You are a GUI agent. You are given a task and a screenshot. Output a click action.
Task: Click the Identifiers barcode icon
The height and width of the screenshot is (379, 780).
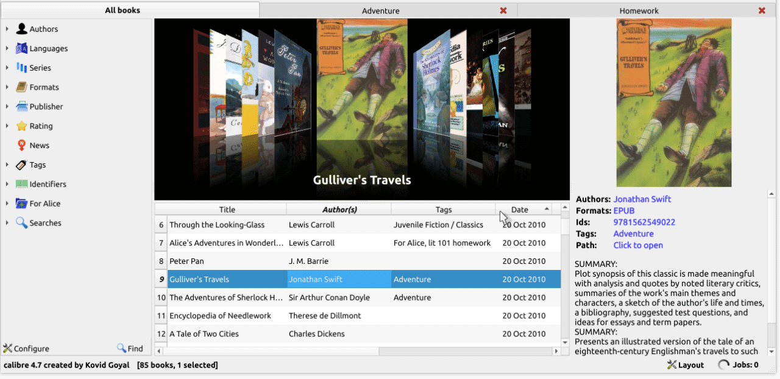click(x=22, y=184)
